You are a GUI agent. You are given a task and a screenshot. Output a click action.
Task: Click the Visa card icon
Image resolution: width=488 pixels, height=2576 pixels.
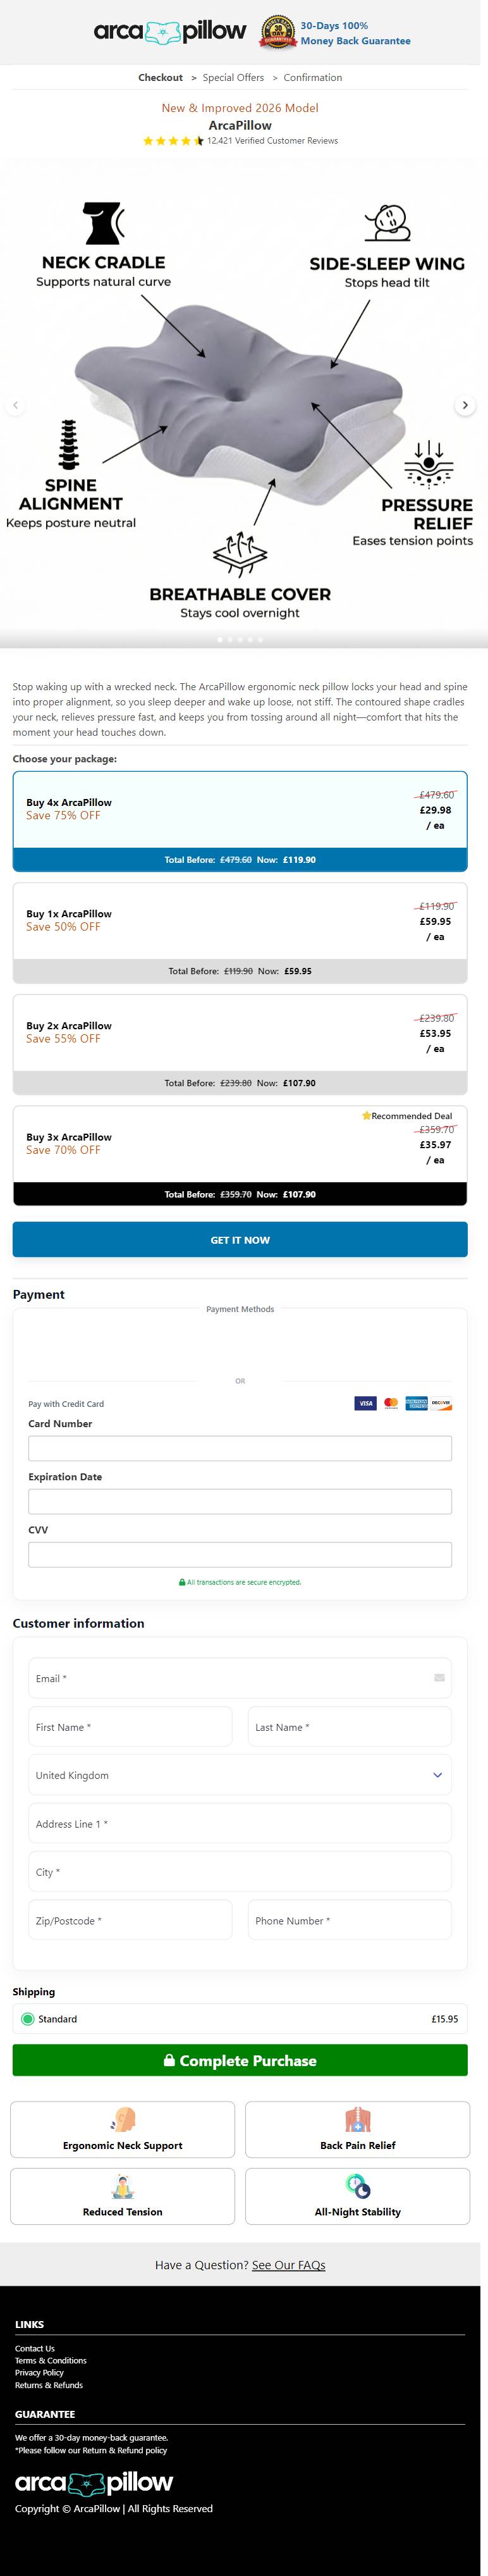pyautogui.click(x=365, y=1403)
